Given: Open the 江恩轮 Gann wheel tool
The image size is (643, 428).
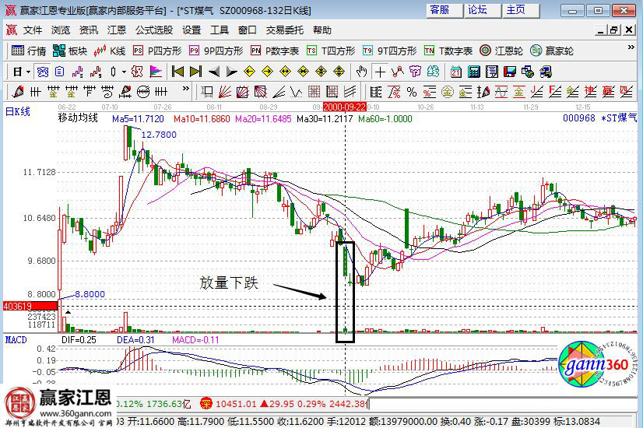Looking at the screenshot, I should [502, 51].
